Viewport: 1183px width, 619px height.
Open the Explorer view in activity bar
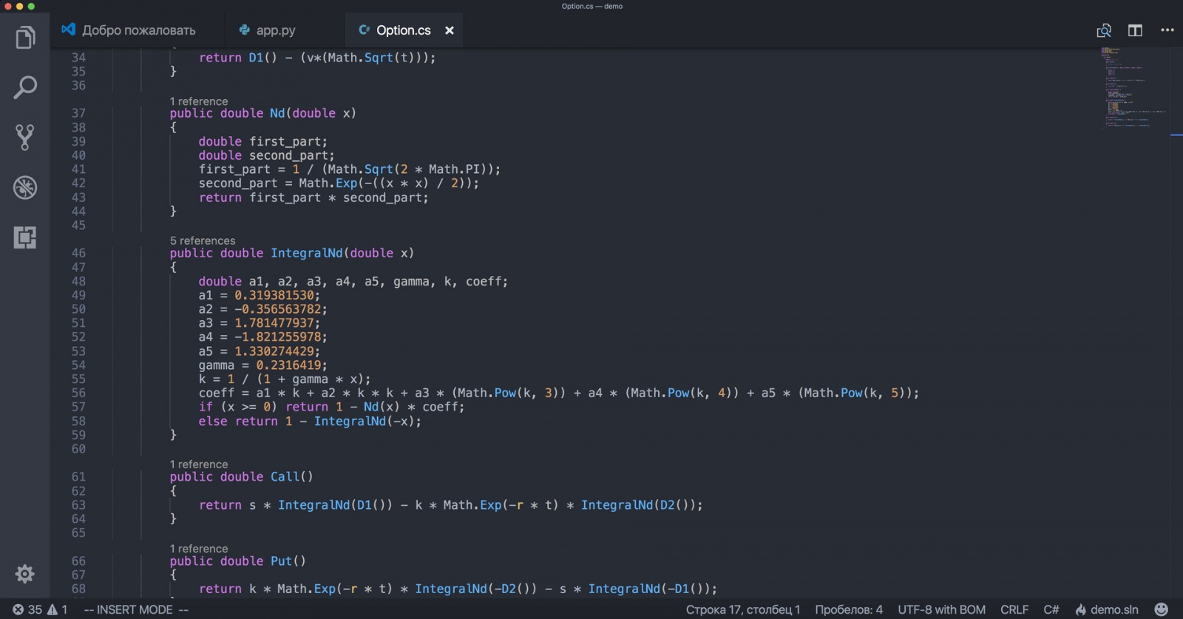tap(25, 37)
